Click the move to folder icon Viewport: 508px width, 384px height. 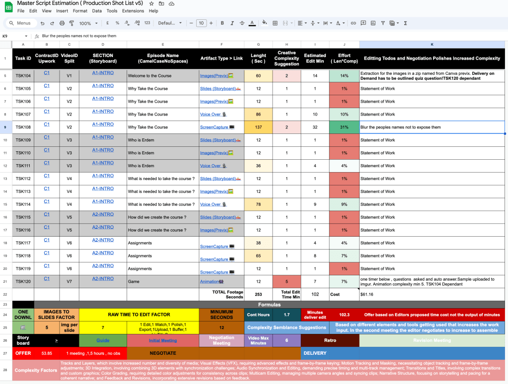coord(161,3)
